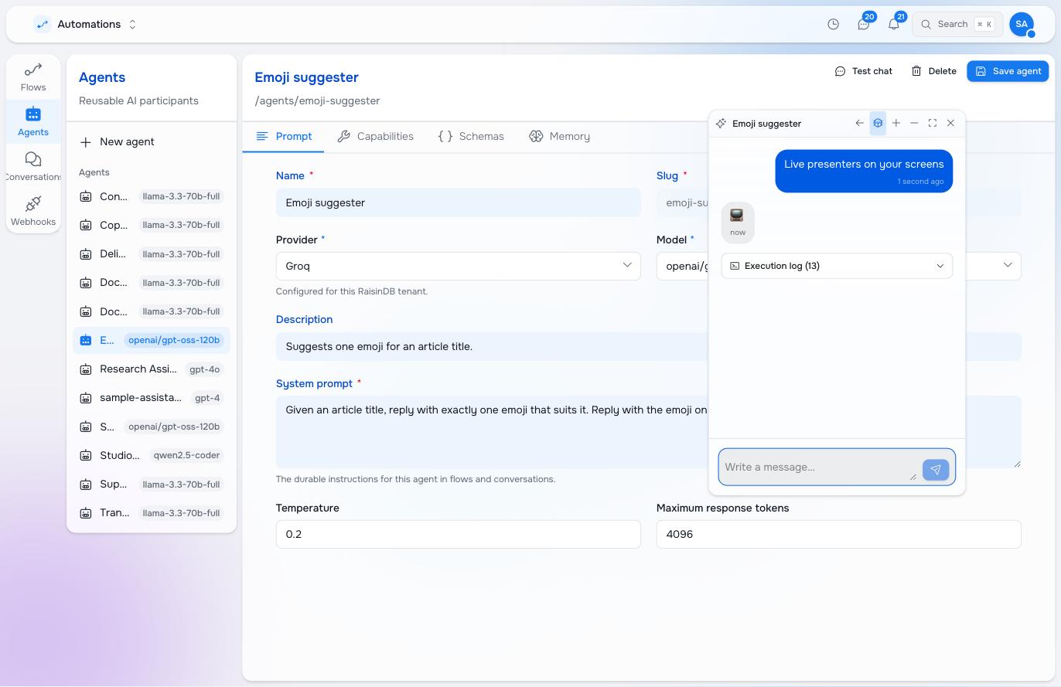Click the Maximum response tokens field
This screenshot has height=687, width=1061.
(x=838, y=534)
